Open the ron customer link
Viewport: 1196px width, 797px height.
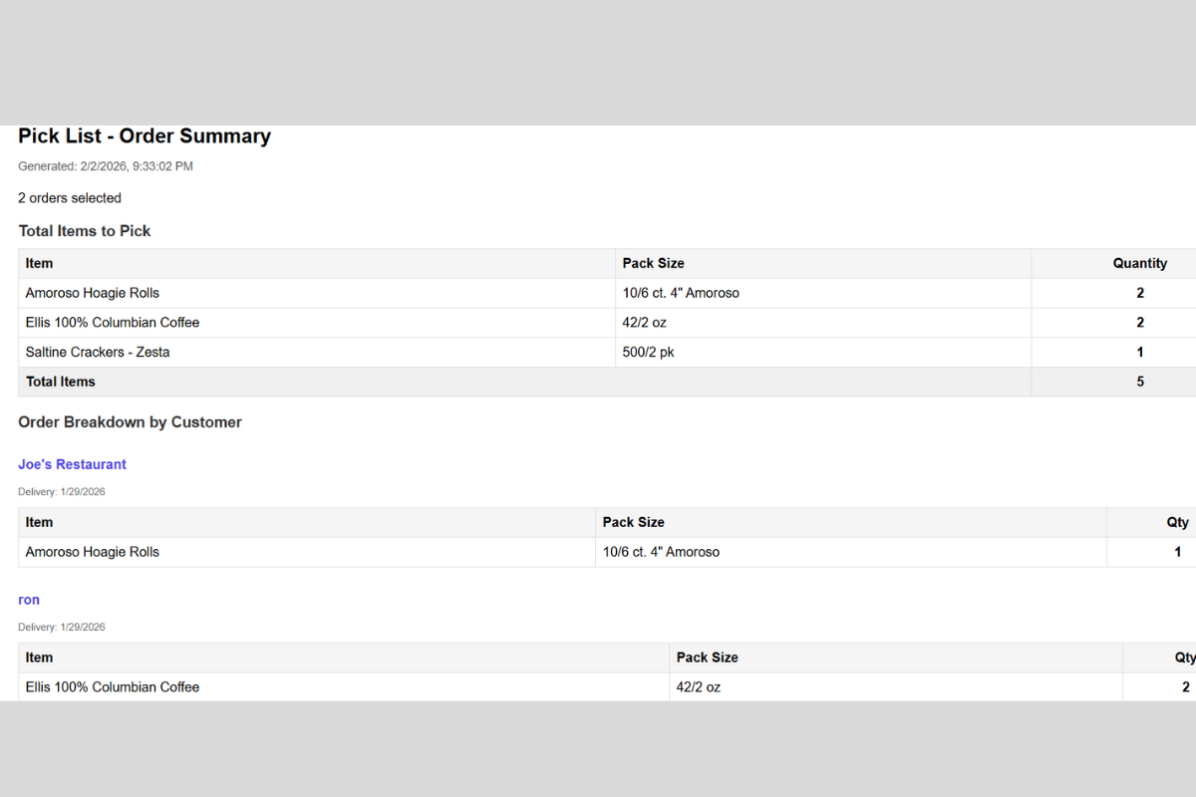[29, 599]
